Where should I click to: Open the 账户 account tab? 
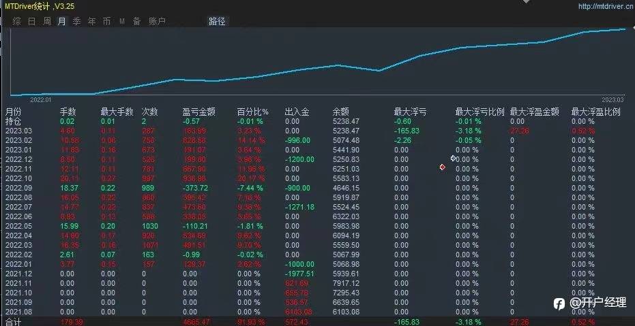(x=157, y=21)
